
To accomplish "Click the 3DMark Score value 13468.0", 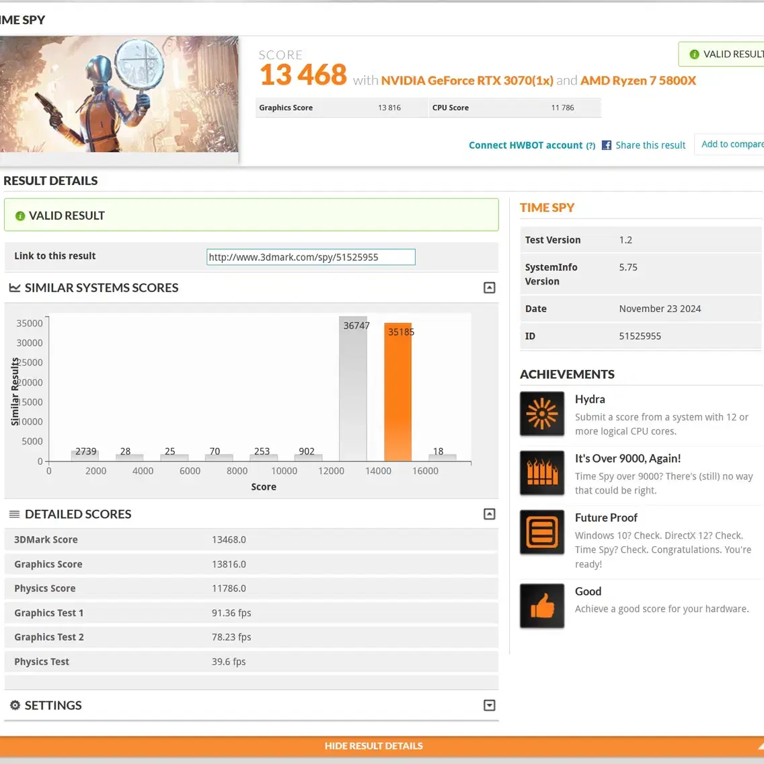I will [229, 540].
